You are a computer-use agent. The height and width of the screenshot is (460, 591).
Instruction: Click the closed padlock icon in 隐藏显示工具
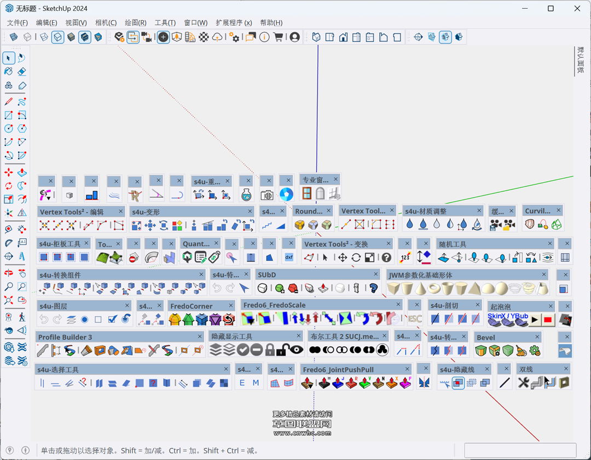coord(270,350)
